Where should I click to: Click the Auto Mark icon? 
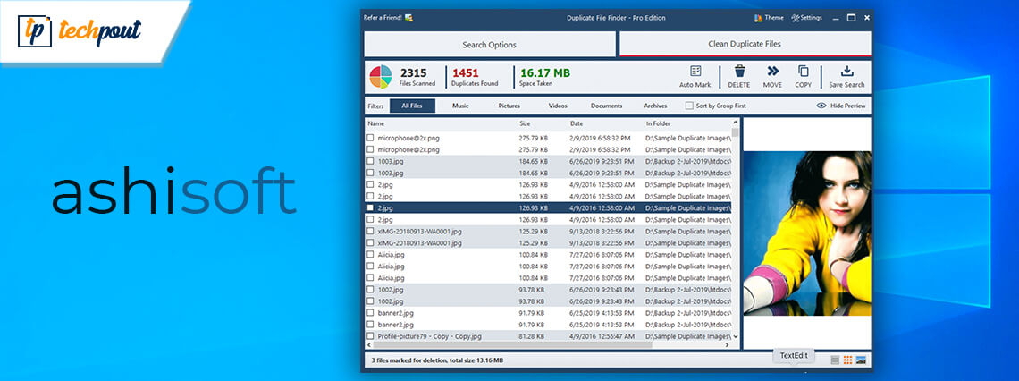click(695, 72)
